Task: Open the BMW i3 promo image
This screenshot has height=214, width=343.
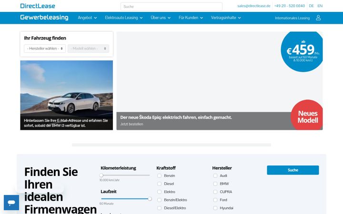Action: [x=67, y=95]
